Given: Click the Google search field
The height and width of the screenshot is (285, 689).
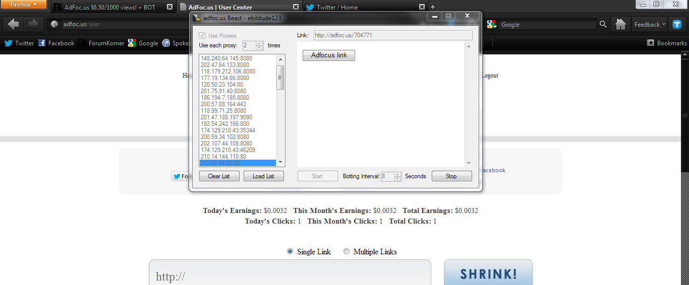Looking at the screenshot, I should coord(547,24).
